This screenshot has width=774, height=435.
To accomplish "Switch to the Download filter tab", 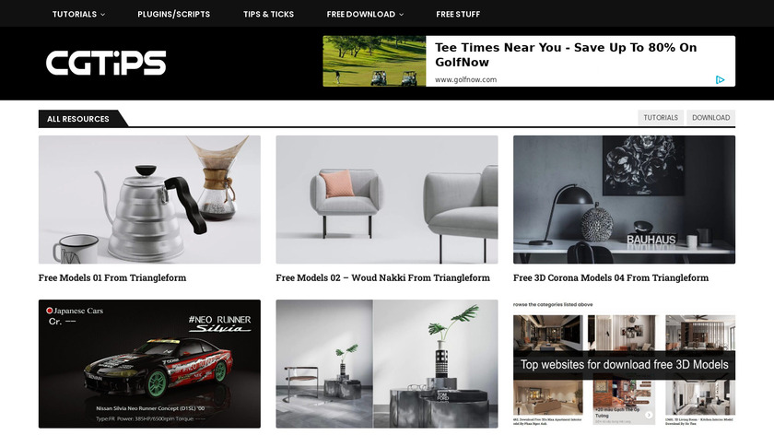I will click(x=710, y=118).
